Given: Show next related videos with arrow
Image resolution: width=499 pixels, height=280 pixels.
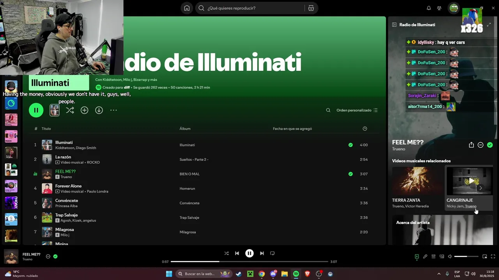Looking at the screenshot, I should (480, 188).
